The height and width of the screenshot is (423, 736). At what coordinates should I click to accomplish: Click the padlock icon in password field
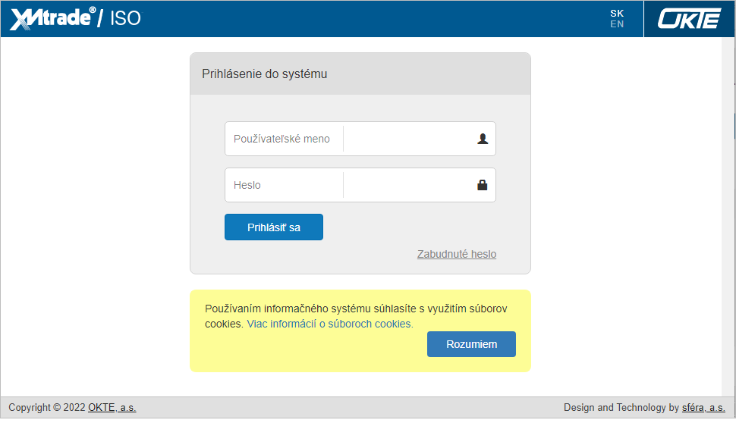482,185
